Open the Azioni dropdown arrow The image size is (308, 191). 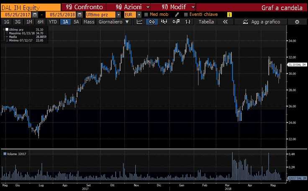(x=148, y=8)
